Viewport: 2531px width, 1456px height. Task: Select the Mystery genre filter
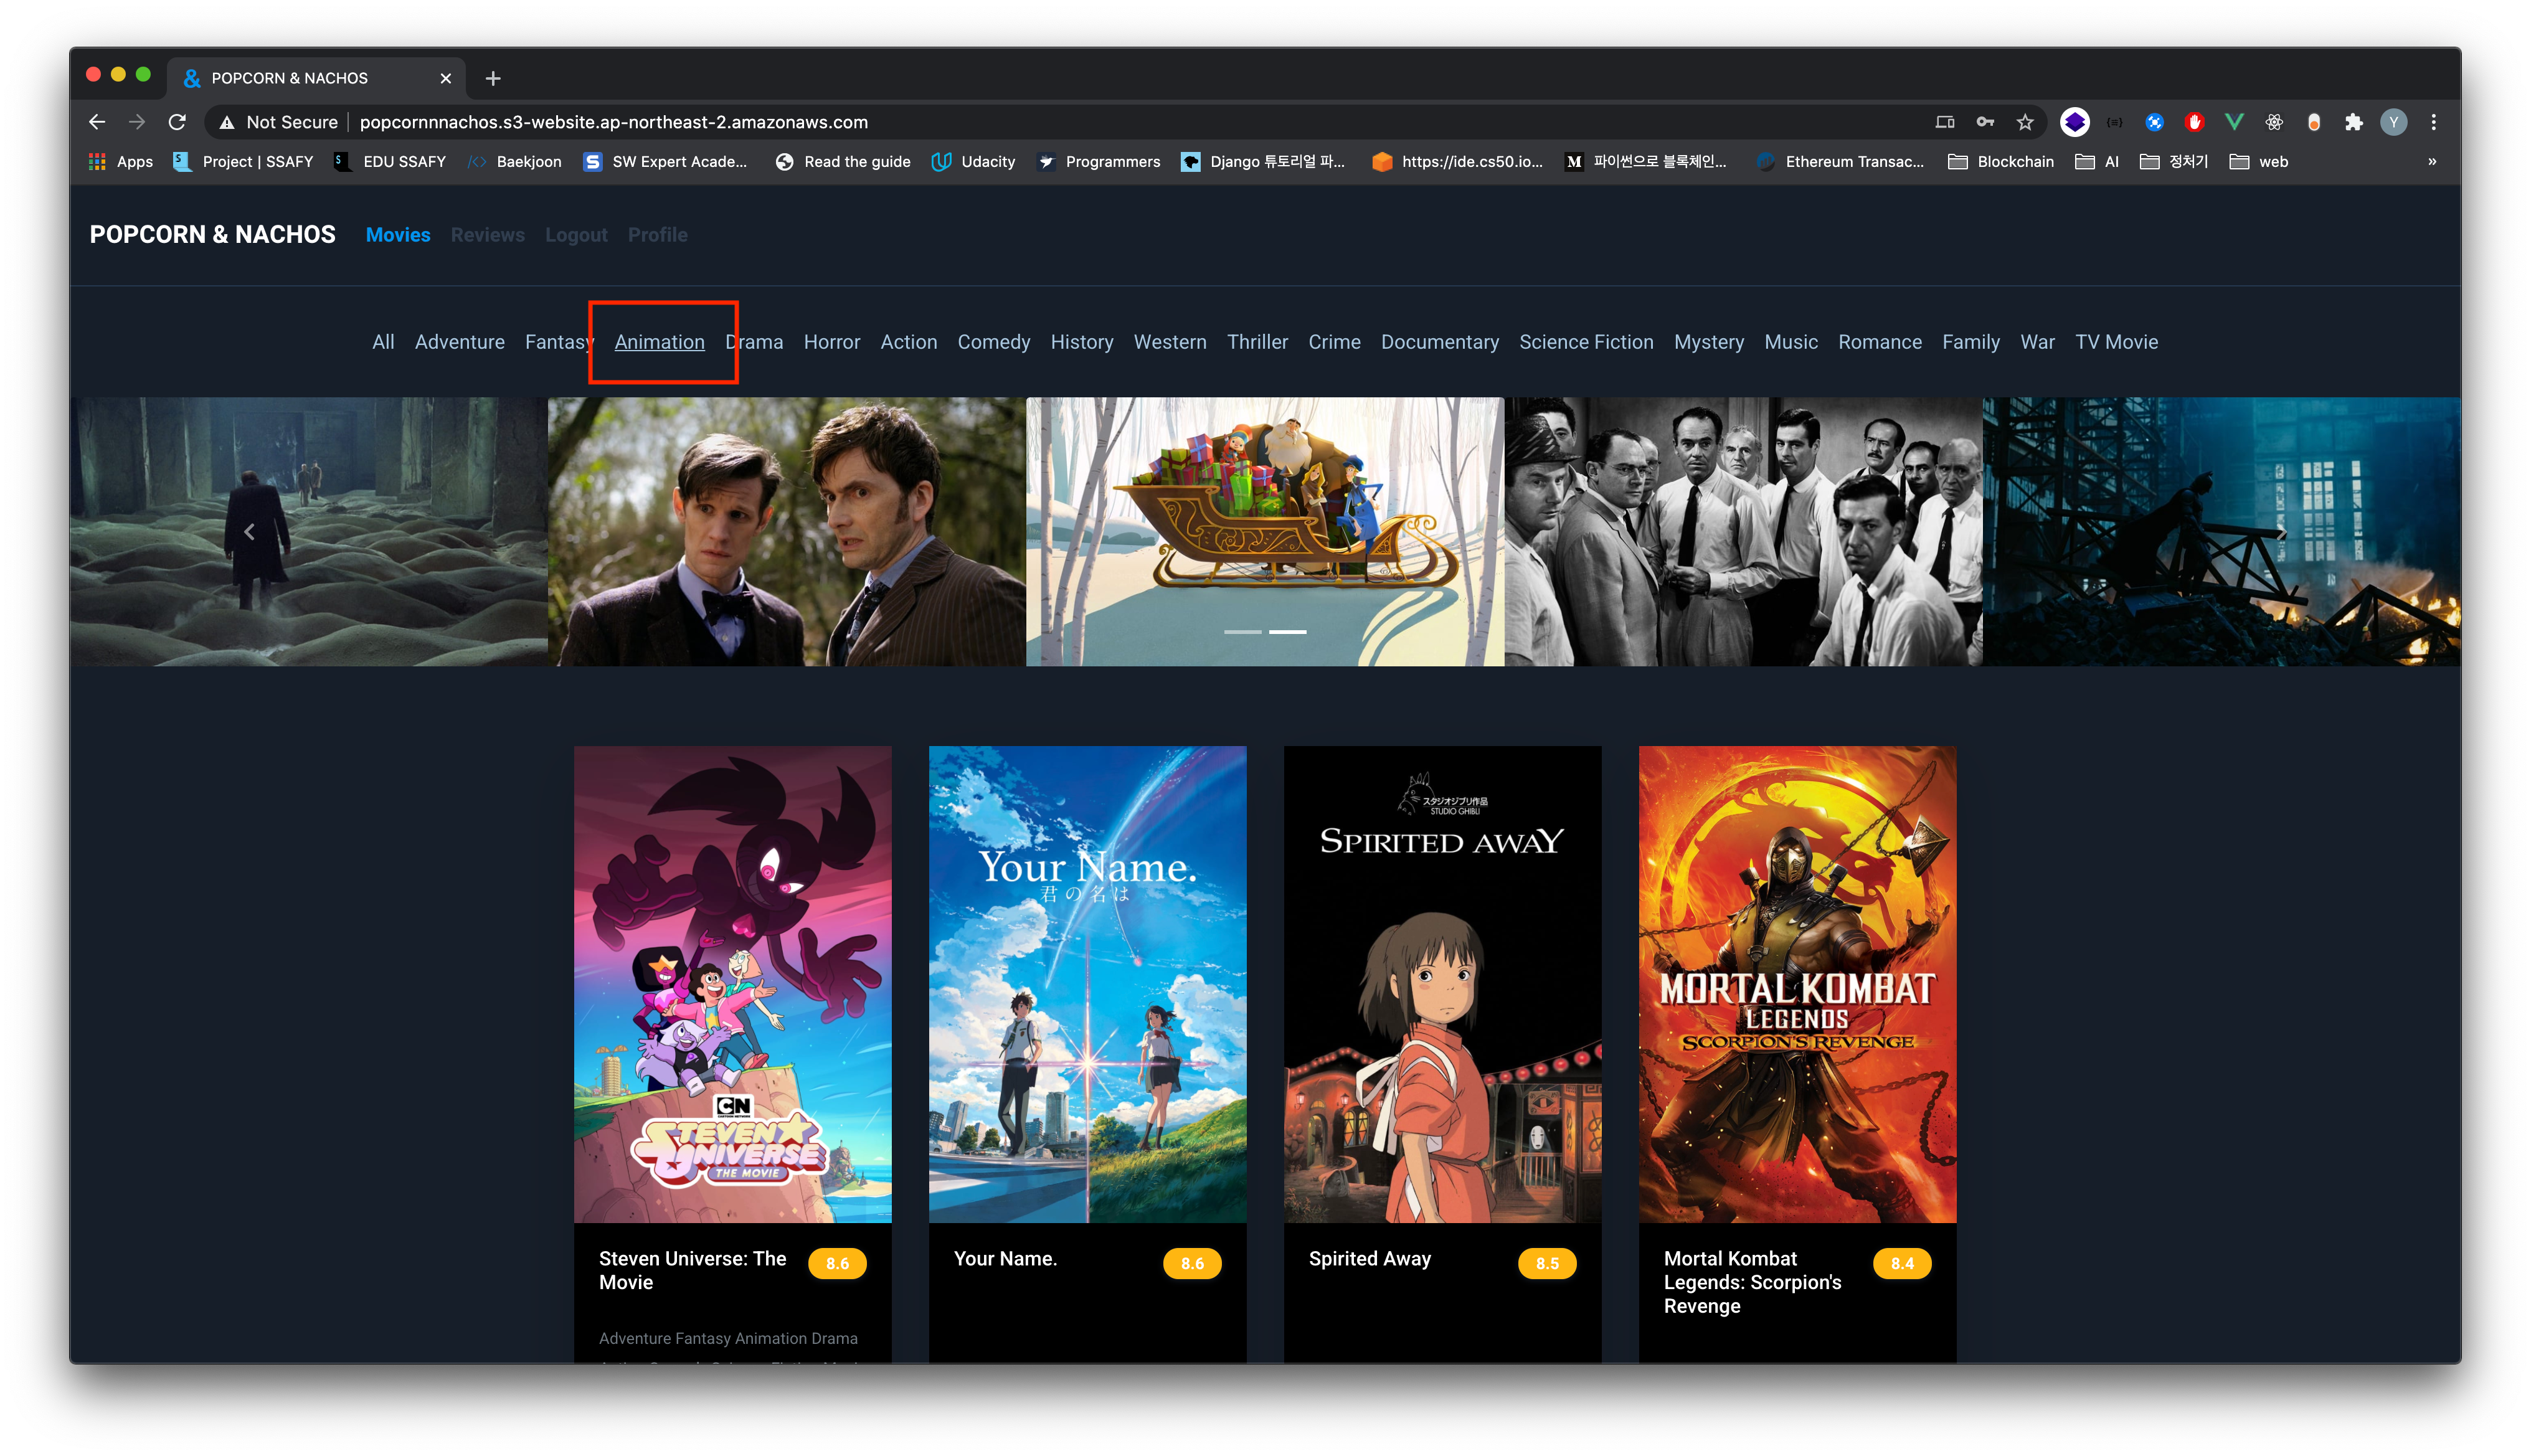pyautogui.click(x=1708, y=342)
